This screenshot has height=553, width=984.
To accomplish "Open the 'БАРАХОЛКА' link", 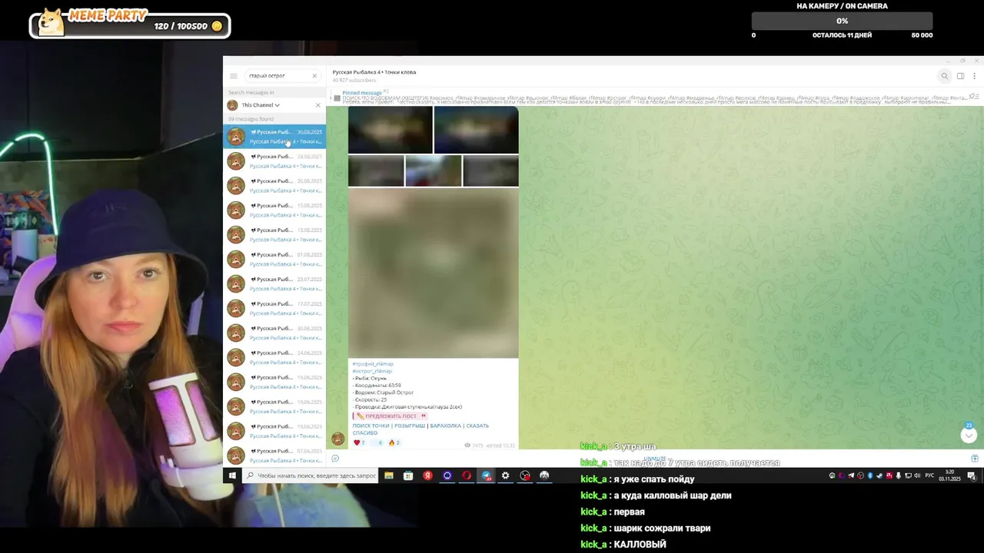I will 446,426.
